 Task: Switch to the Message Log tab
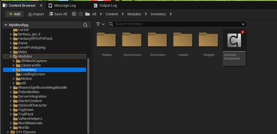pyautogui.click(x=65, y=6)
